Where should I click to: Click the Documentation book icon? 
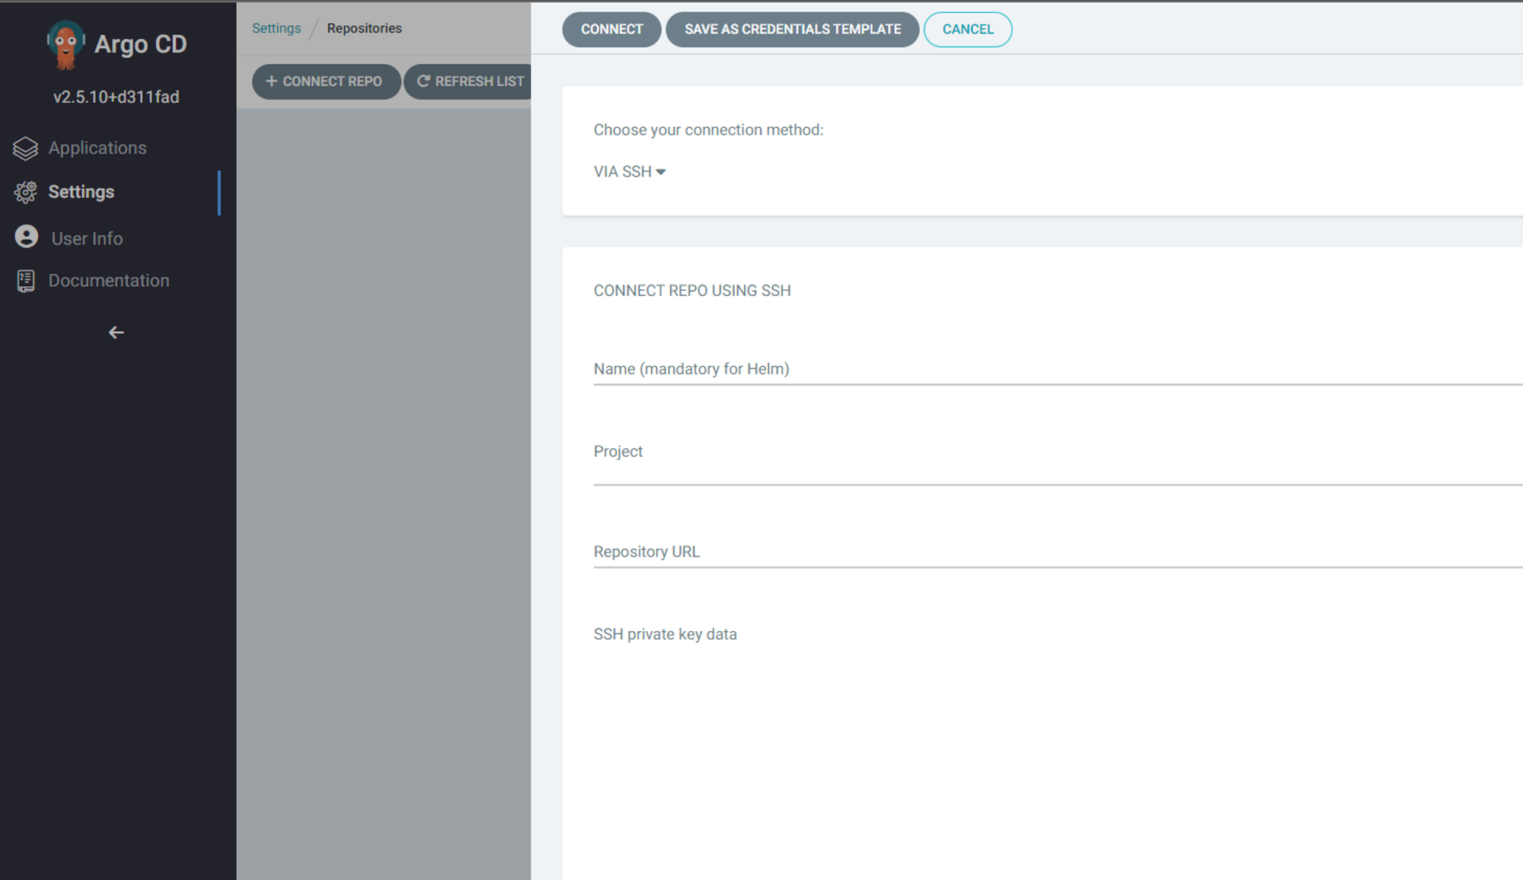[26, 281]
